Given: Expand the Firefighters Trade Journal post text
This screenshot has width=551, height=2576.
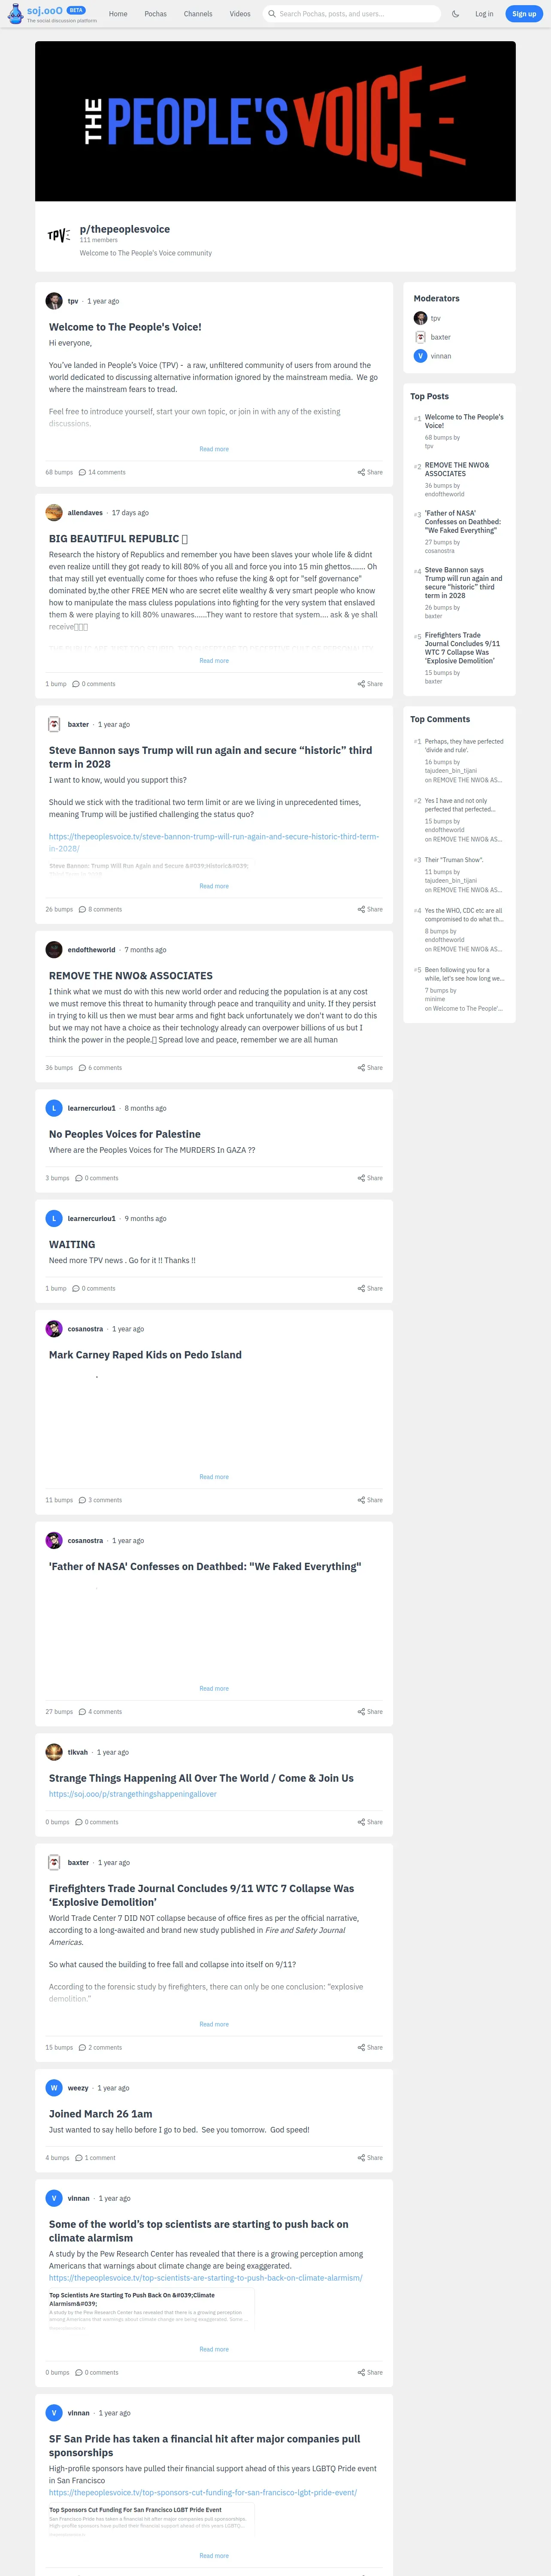Looking at the screenshot, I should click(x=214, y=2024).
